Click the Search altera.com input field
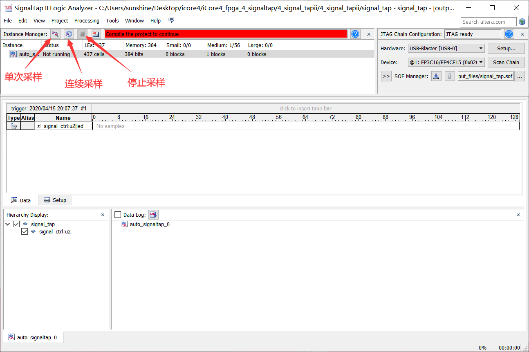The height and width of the screenshot is (352, 529). [489, 22]
